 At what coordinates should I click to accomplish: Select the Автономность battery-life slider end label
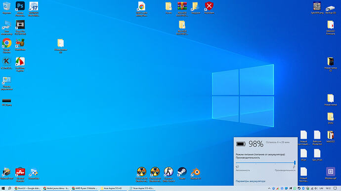(243, 170)
